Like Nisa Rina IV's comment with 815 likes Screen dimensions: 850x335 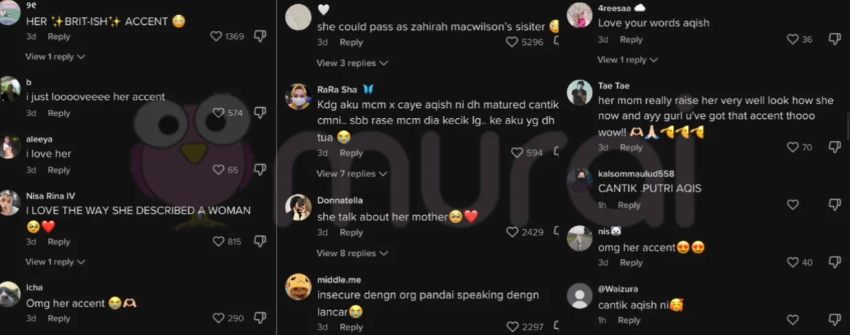[219, 242]
